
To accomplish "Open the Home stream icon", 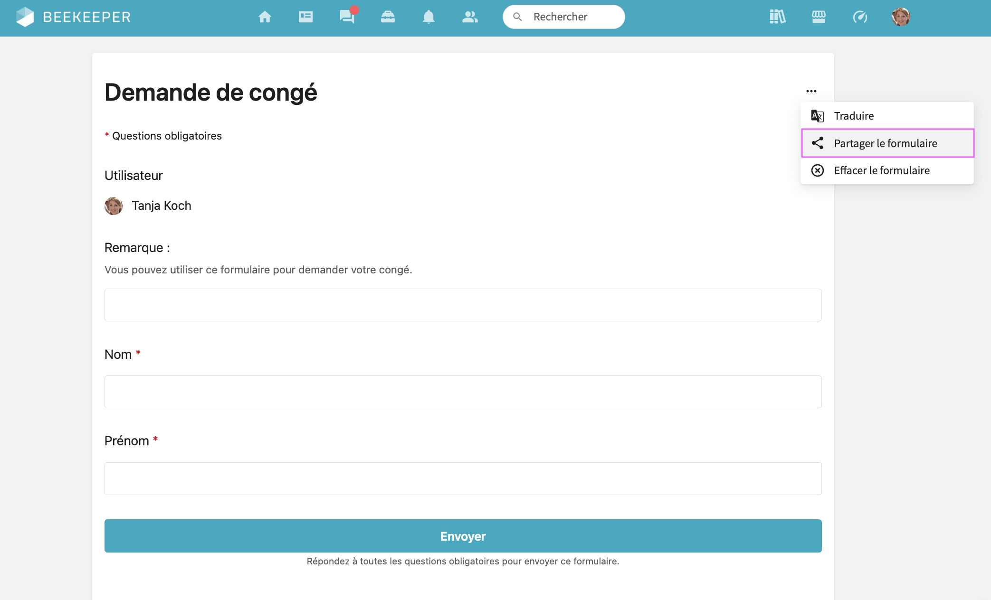I will (265, 17).
